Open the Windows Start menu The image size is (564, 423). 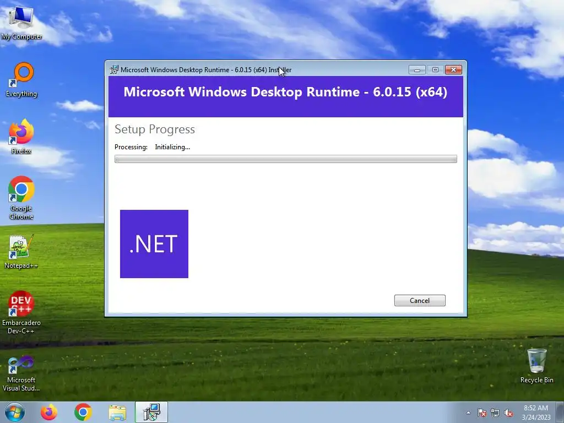coord(15,412)
